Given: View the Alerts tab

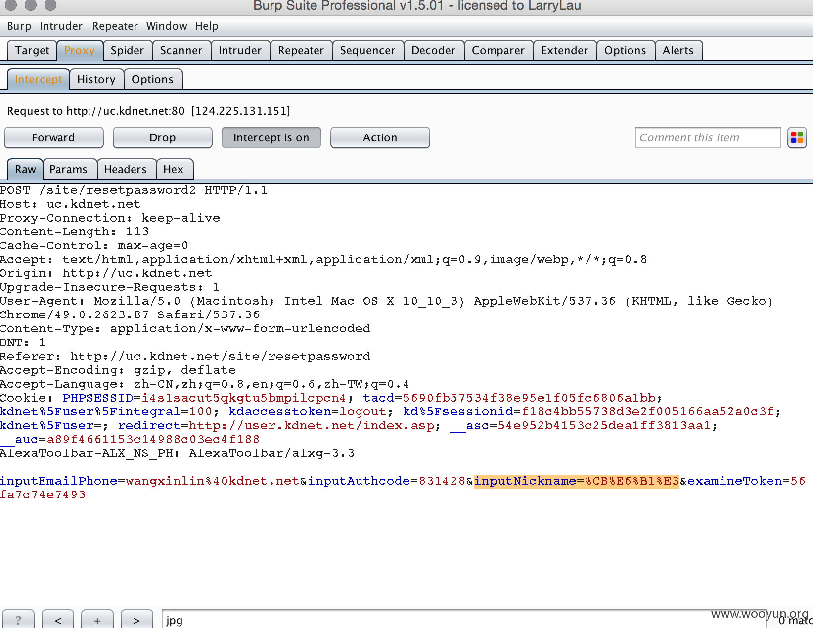Looking at the screenshot, I should click(x=678, y=50).
